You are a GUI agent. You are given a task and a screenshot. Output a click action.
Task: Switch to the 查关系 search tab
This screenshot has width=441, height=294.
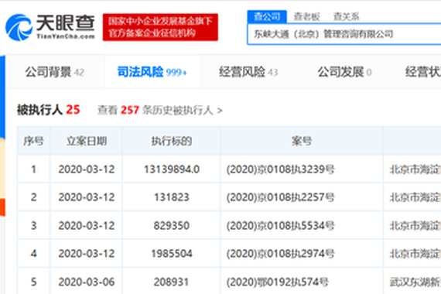coord(346,16)
